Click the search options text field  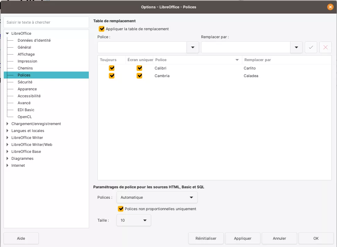(x=46, y=22)
